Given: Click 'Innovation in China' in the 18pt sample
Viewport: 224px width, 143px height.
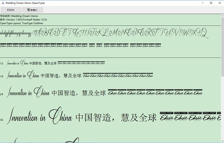Looking at the screenshot, I should (22, 74).
